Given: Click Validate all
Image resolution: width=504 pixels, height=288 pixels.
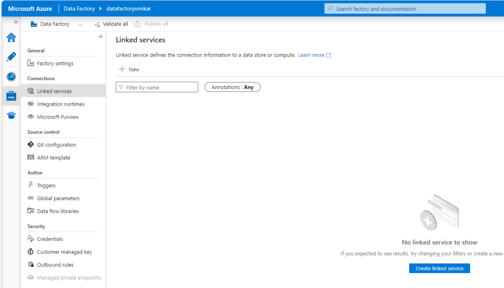Looking at the screenshot, I should point(111,24).
